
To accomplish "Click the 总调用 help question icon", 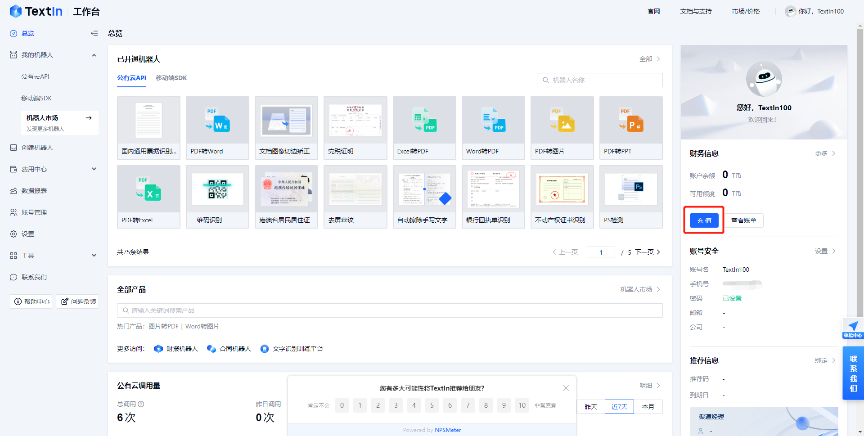I will pyautogui.click(x=141, y=404).
